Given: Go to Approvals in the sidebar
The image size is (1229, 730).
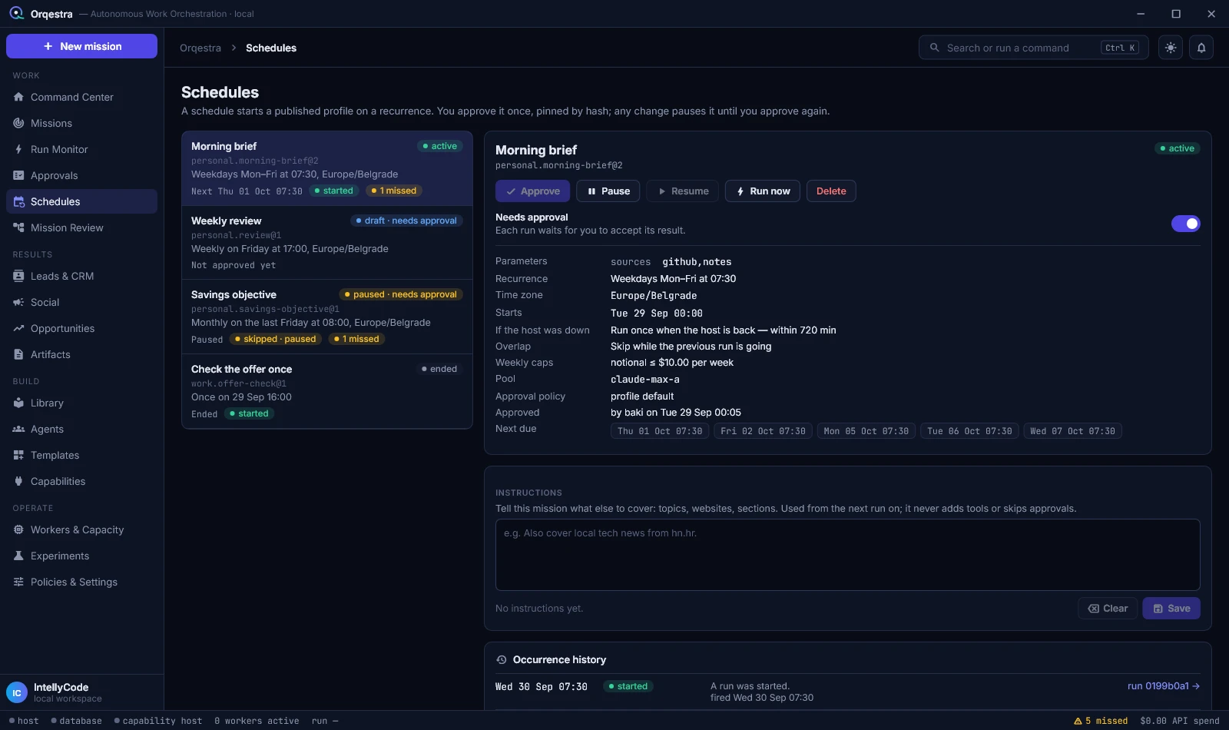Looking at the screenshot, I should point(81,175).
